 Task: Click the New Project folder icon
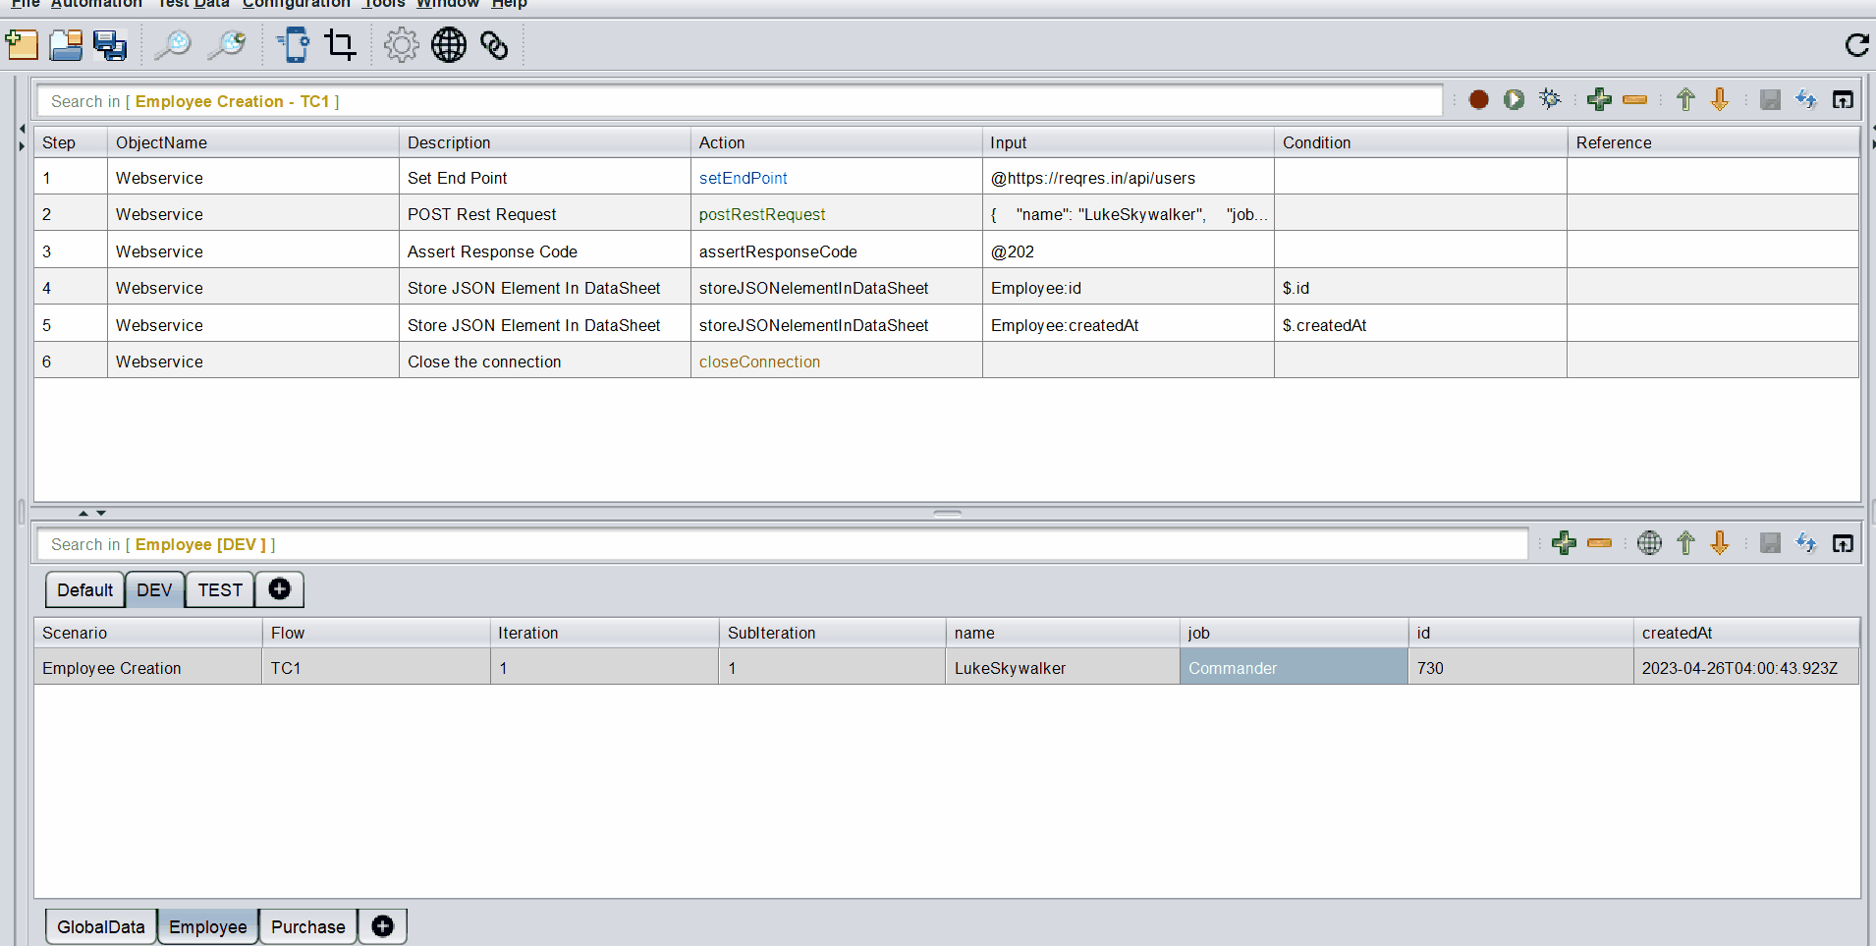(x=22, y=45)
